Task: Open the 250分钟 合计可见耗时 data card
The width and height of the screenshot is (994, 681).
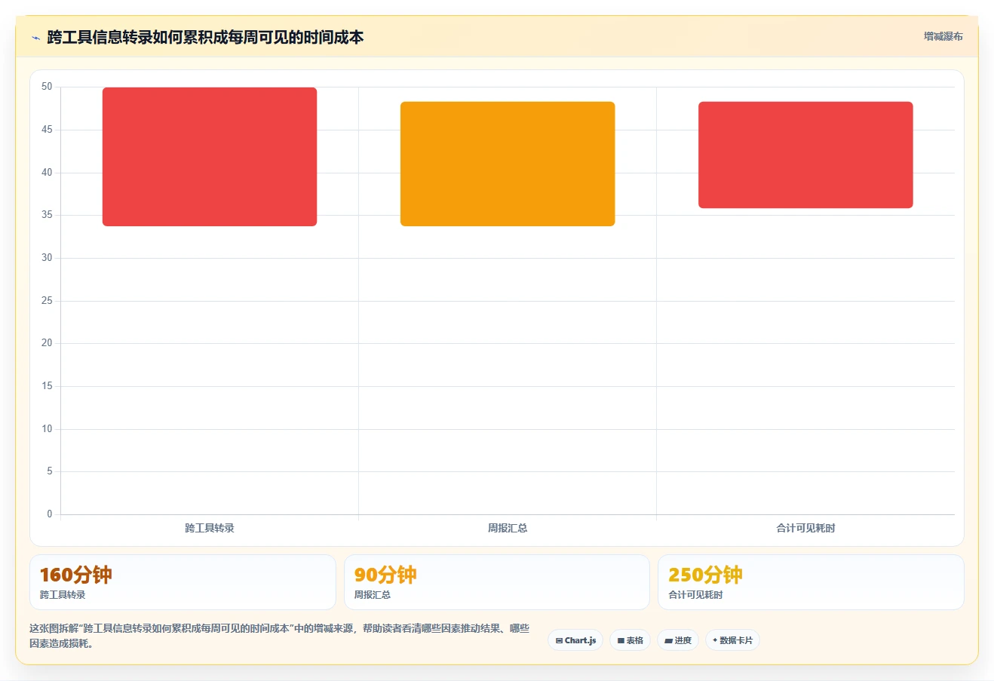Action: 811,582
